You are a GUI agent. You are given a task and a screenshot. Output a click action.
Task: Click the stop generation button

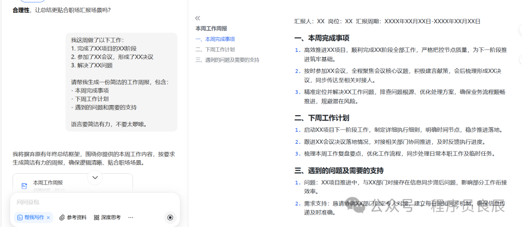[x=170, y=217]
